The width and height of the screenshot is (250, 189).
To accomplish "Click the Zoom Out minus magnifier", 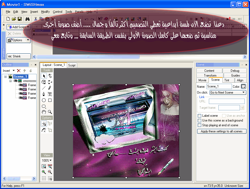I will pos(50,172).
